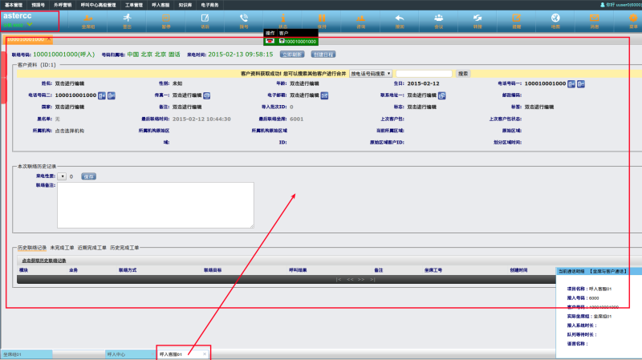The image size is (642, 360).
Task: Open the 工单管理 menu
Action: (x=133, y=4)
